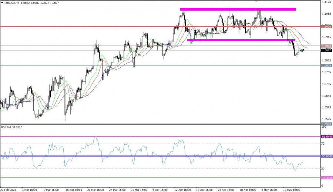Click the 27 Feb 2023 date label
This screenshot has height=192, width=333.
tap(8, 190)
